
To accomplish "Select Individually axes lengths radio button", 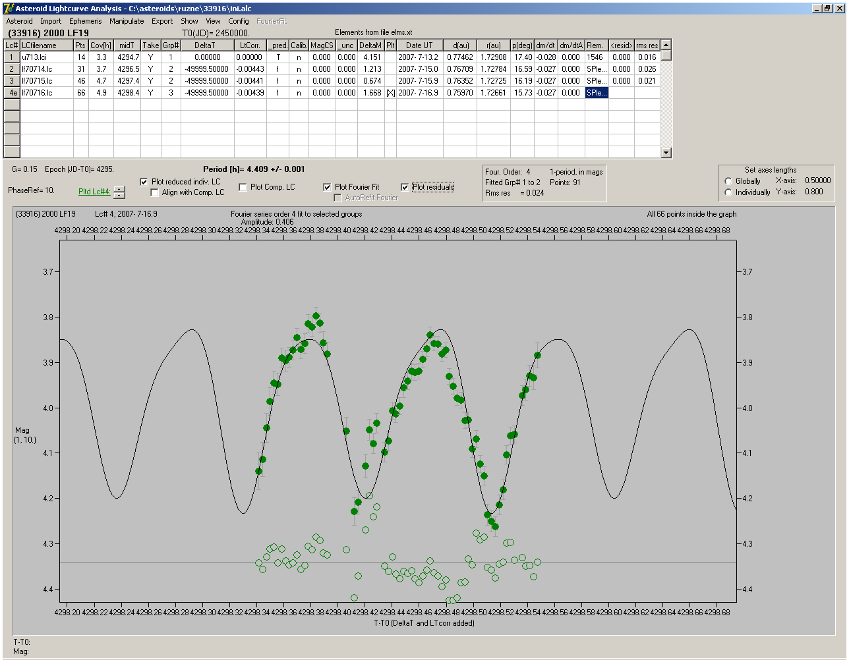I will point(728,192).
